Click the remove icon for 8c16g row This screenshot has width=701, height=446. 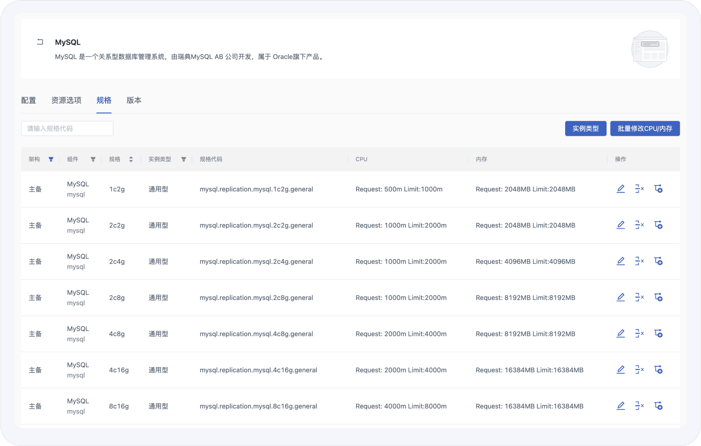pyautogui.click(x=639, y=406)
